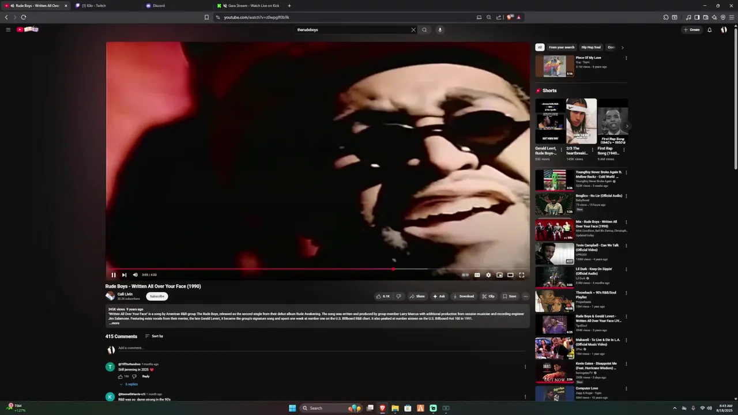The image size is (738, 415).
Task: Select the From your search chip
Action: [x=562, y=47]
